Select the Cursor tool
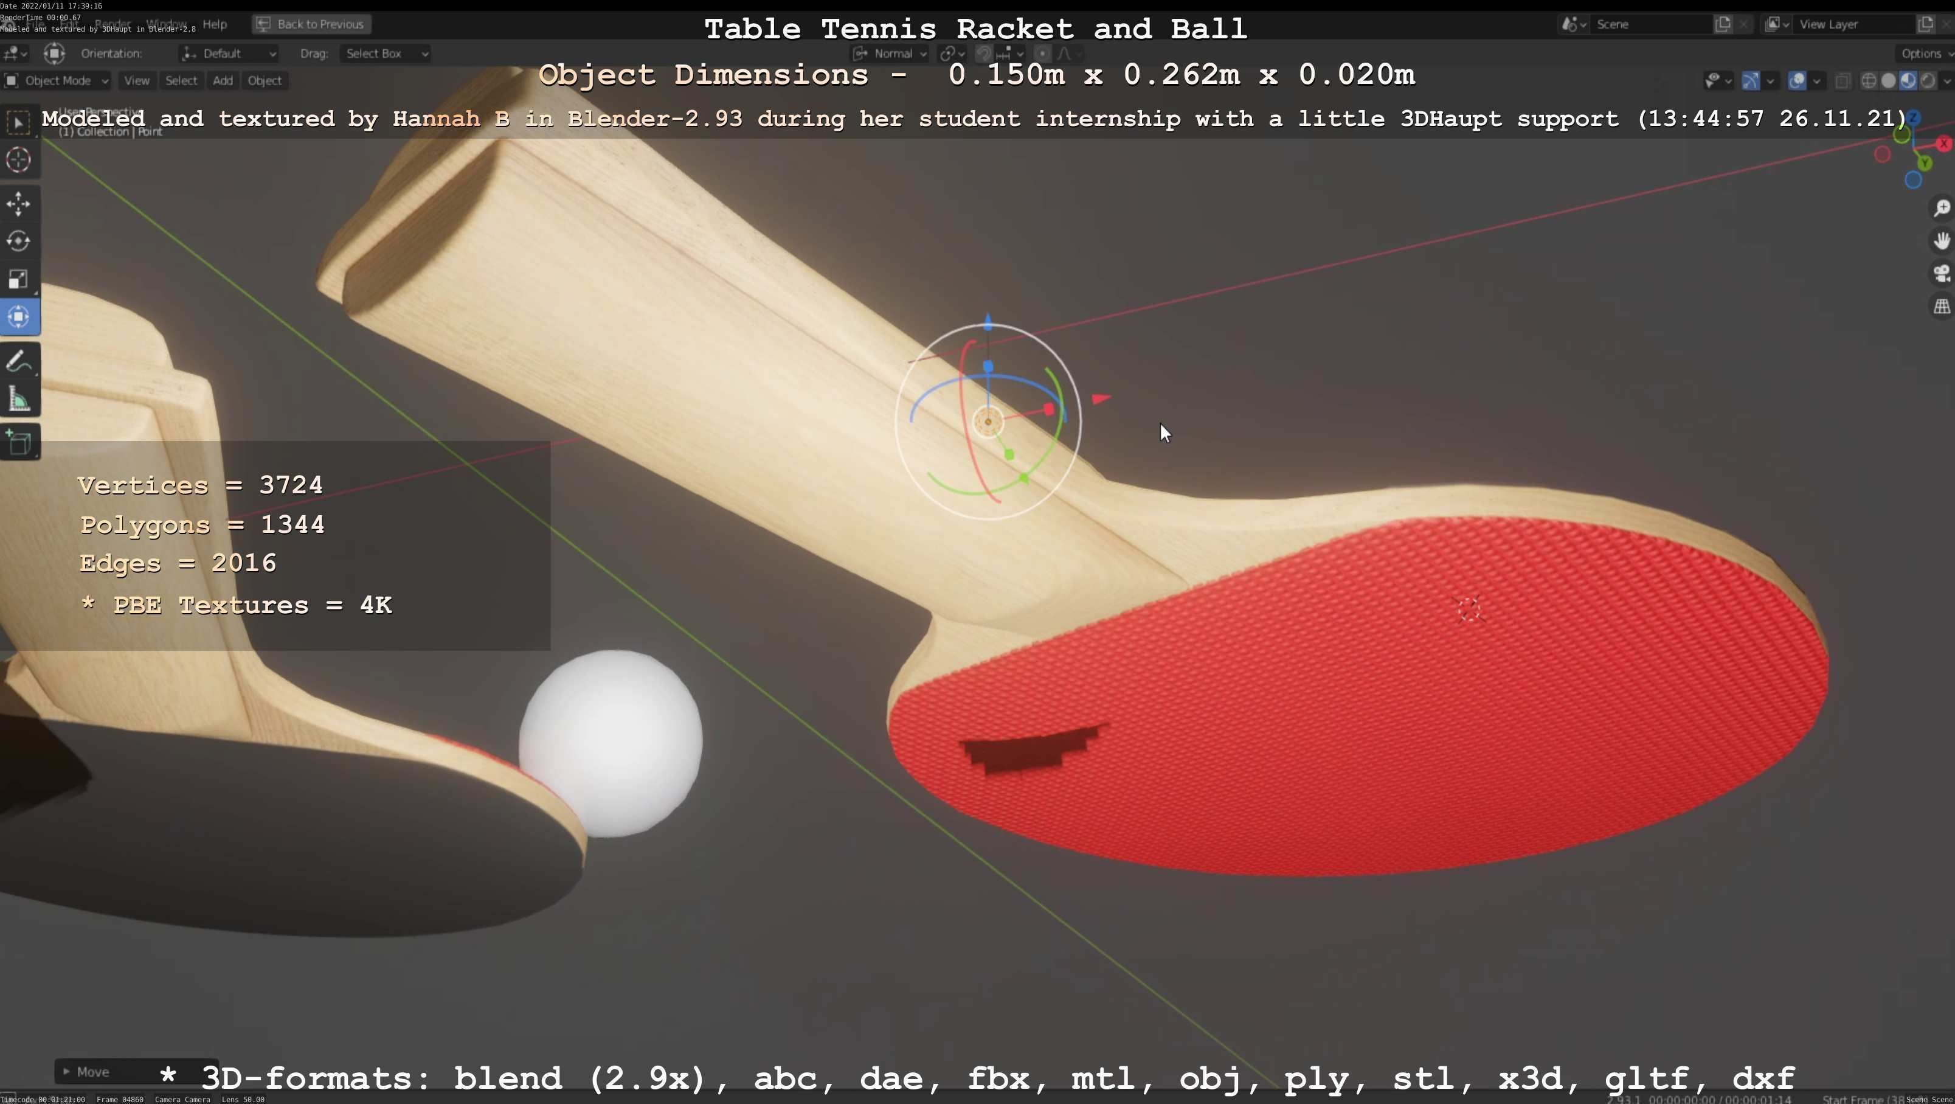1955x1104 pixels. [x=19, y=160]
